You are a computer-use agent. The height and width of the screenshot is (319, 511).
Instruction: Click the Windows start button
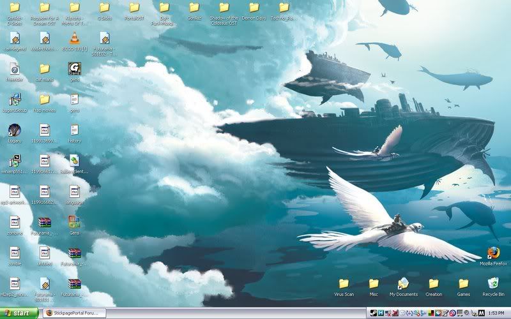coord(19,313)
